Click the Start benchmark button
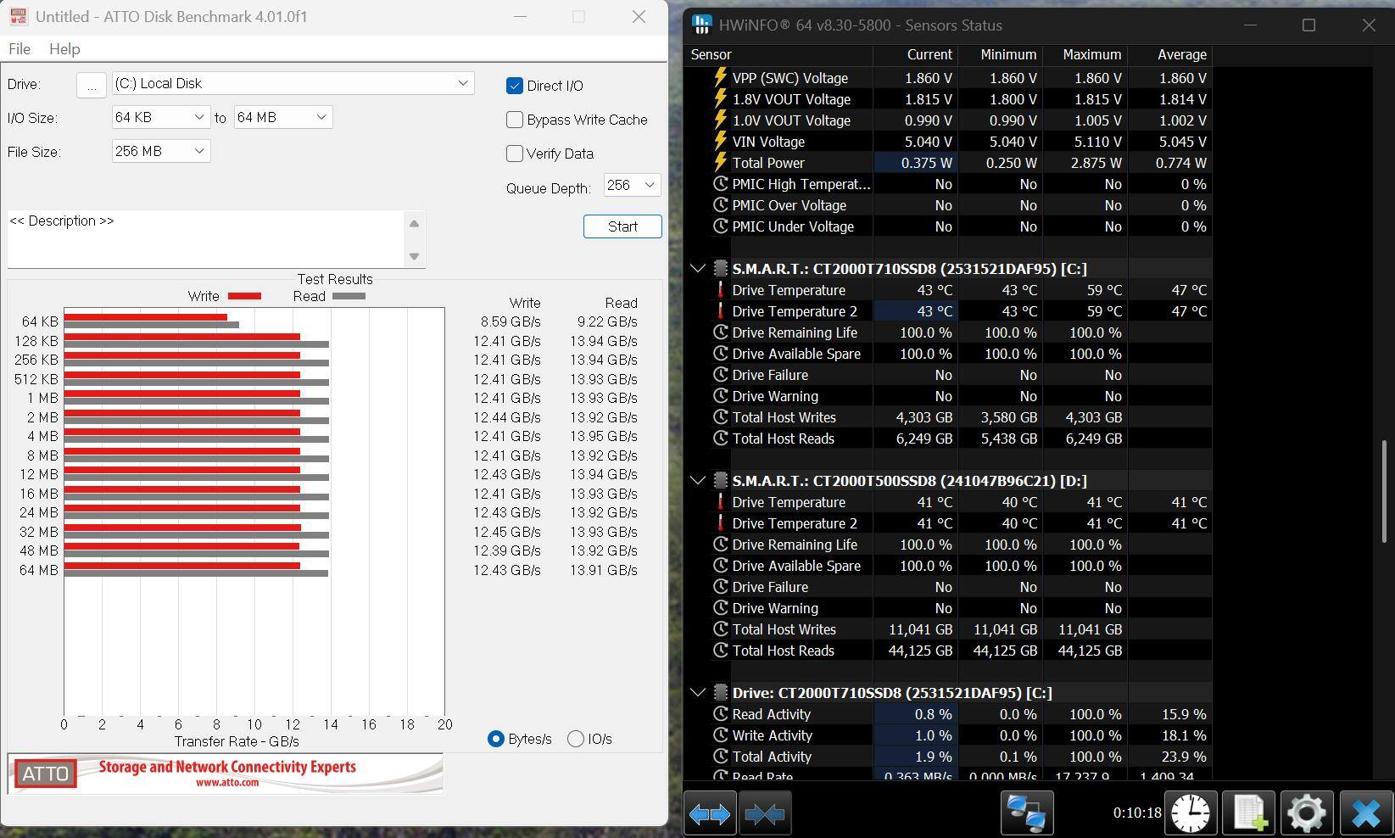Image resolution: width=1395 pixels, height=838 pixels. pos(622,226)
